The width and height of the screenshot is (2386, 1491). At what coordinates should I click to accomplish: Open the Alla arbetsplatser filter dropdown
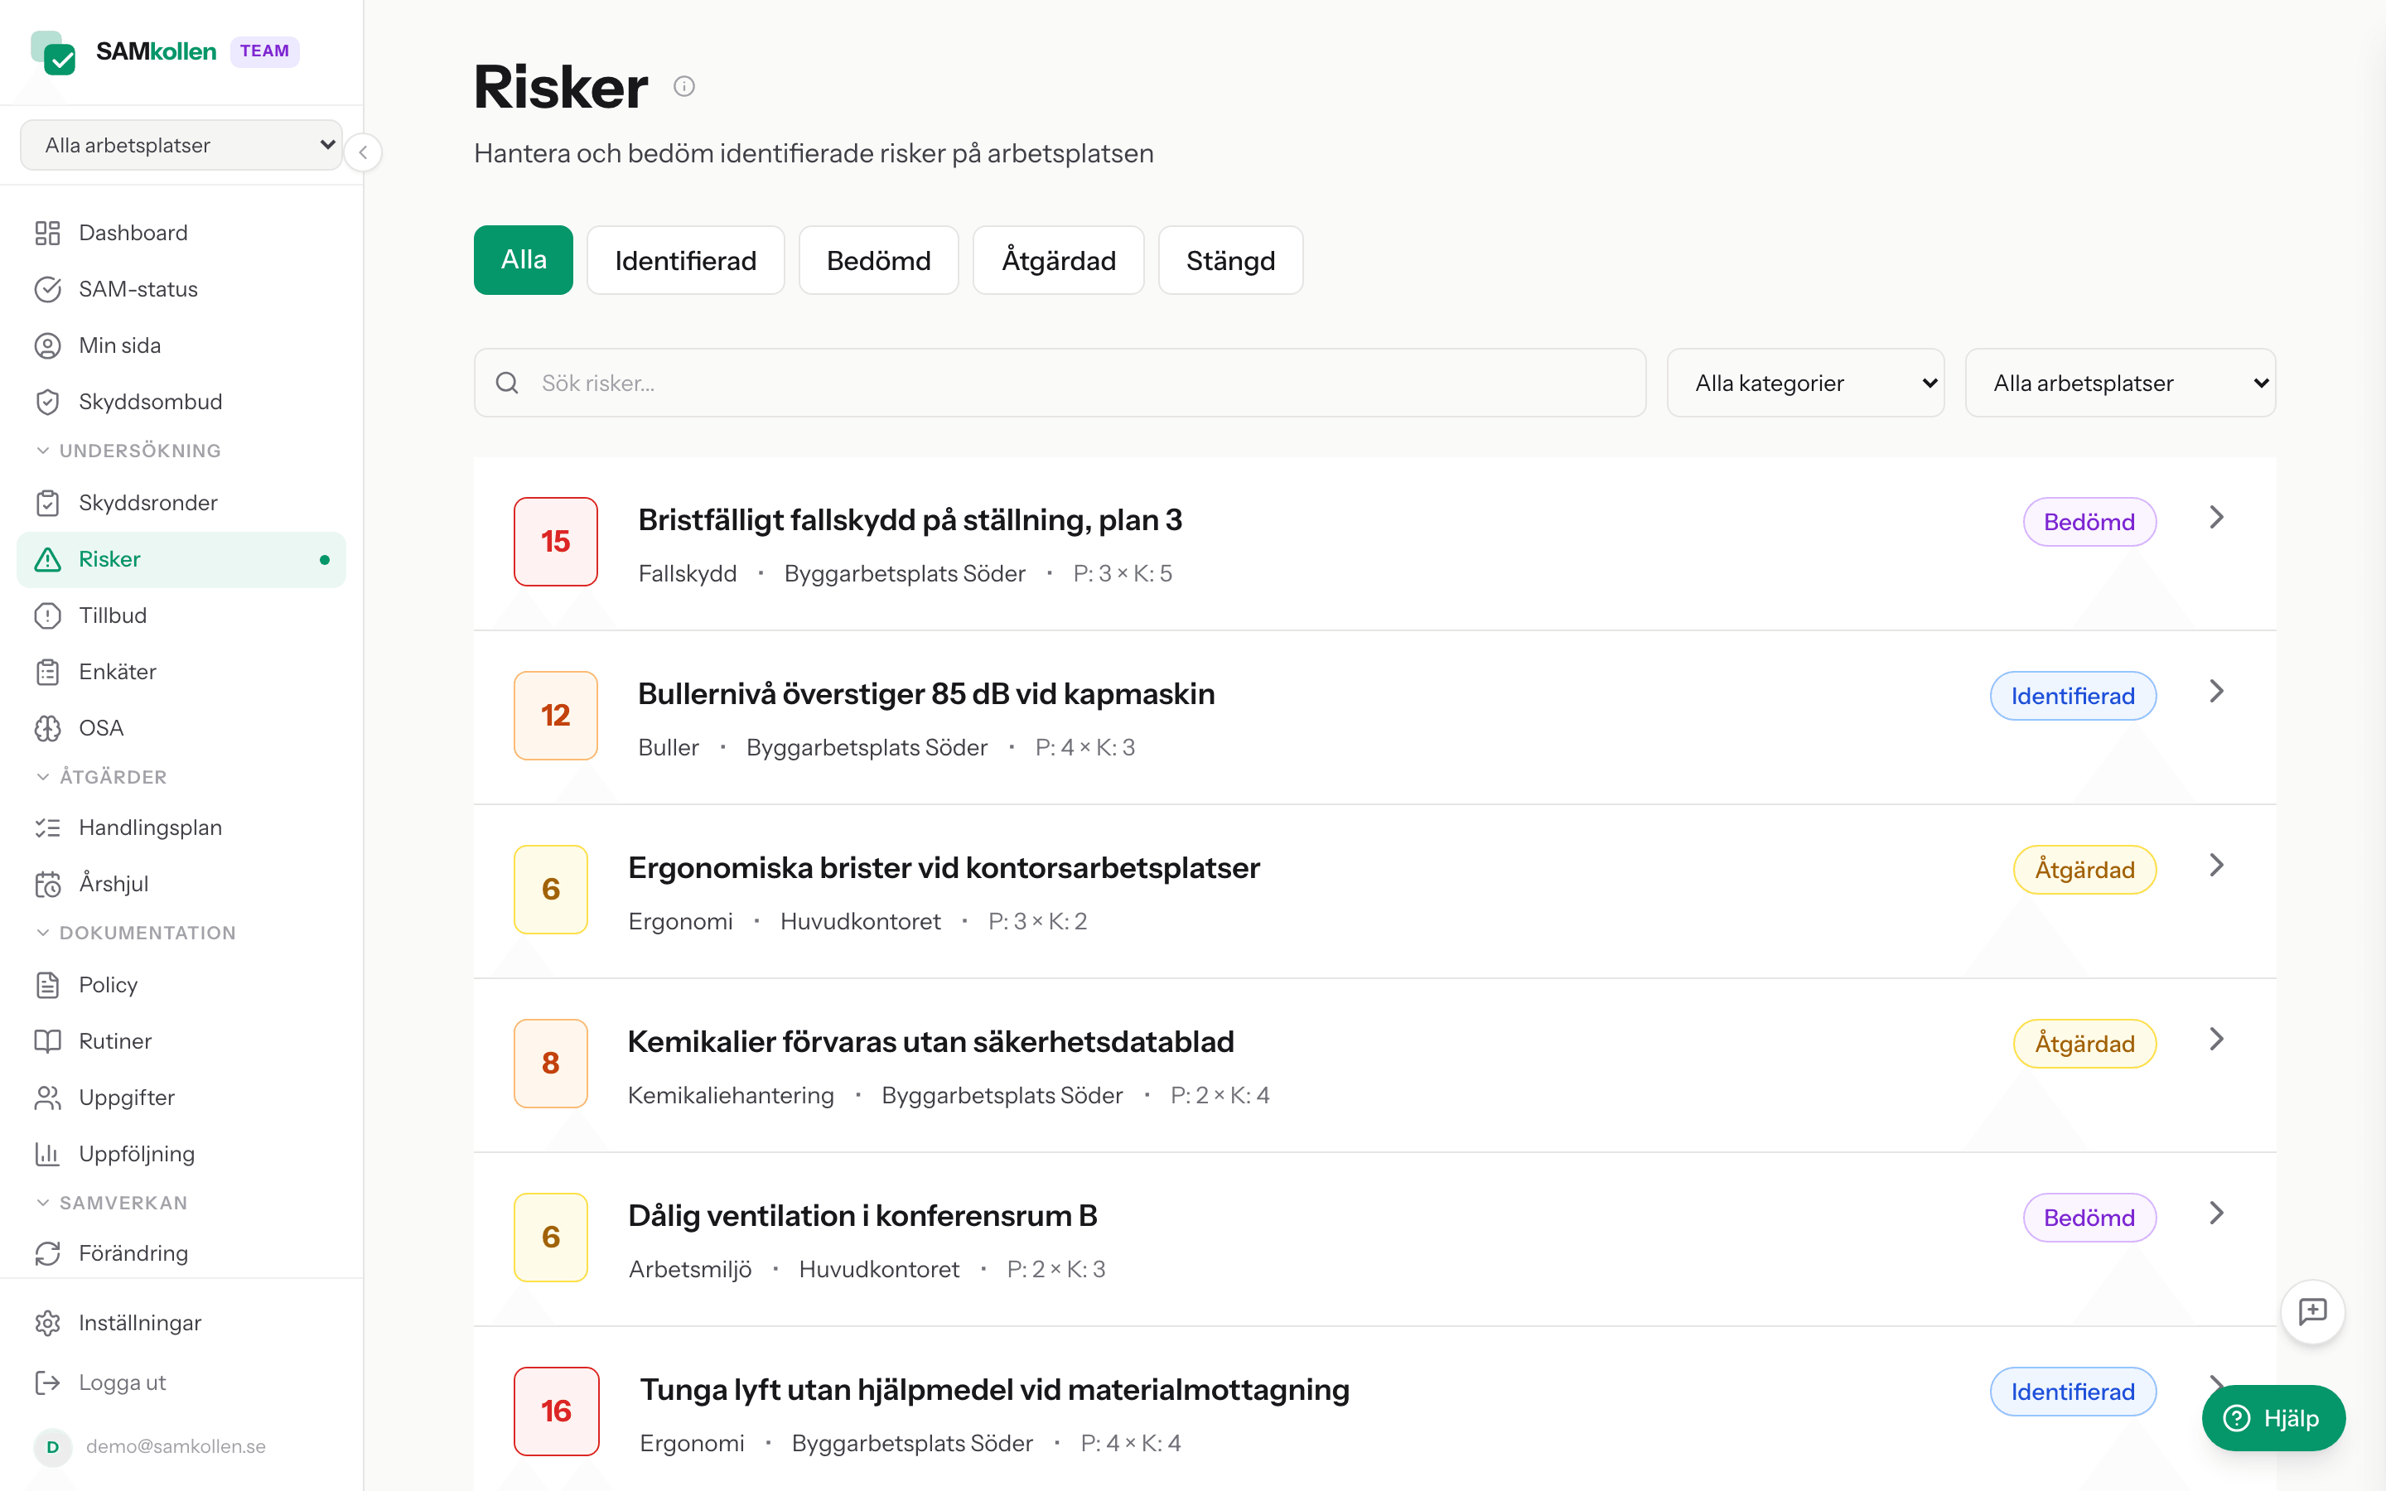[x=2120, y=383]
